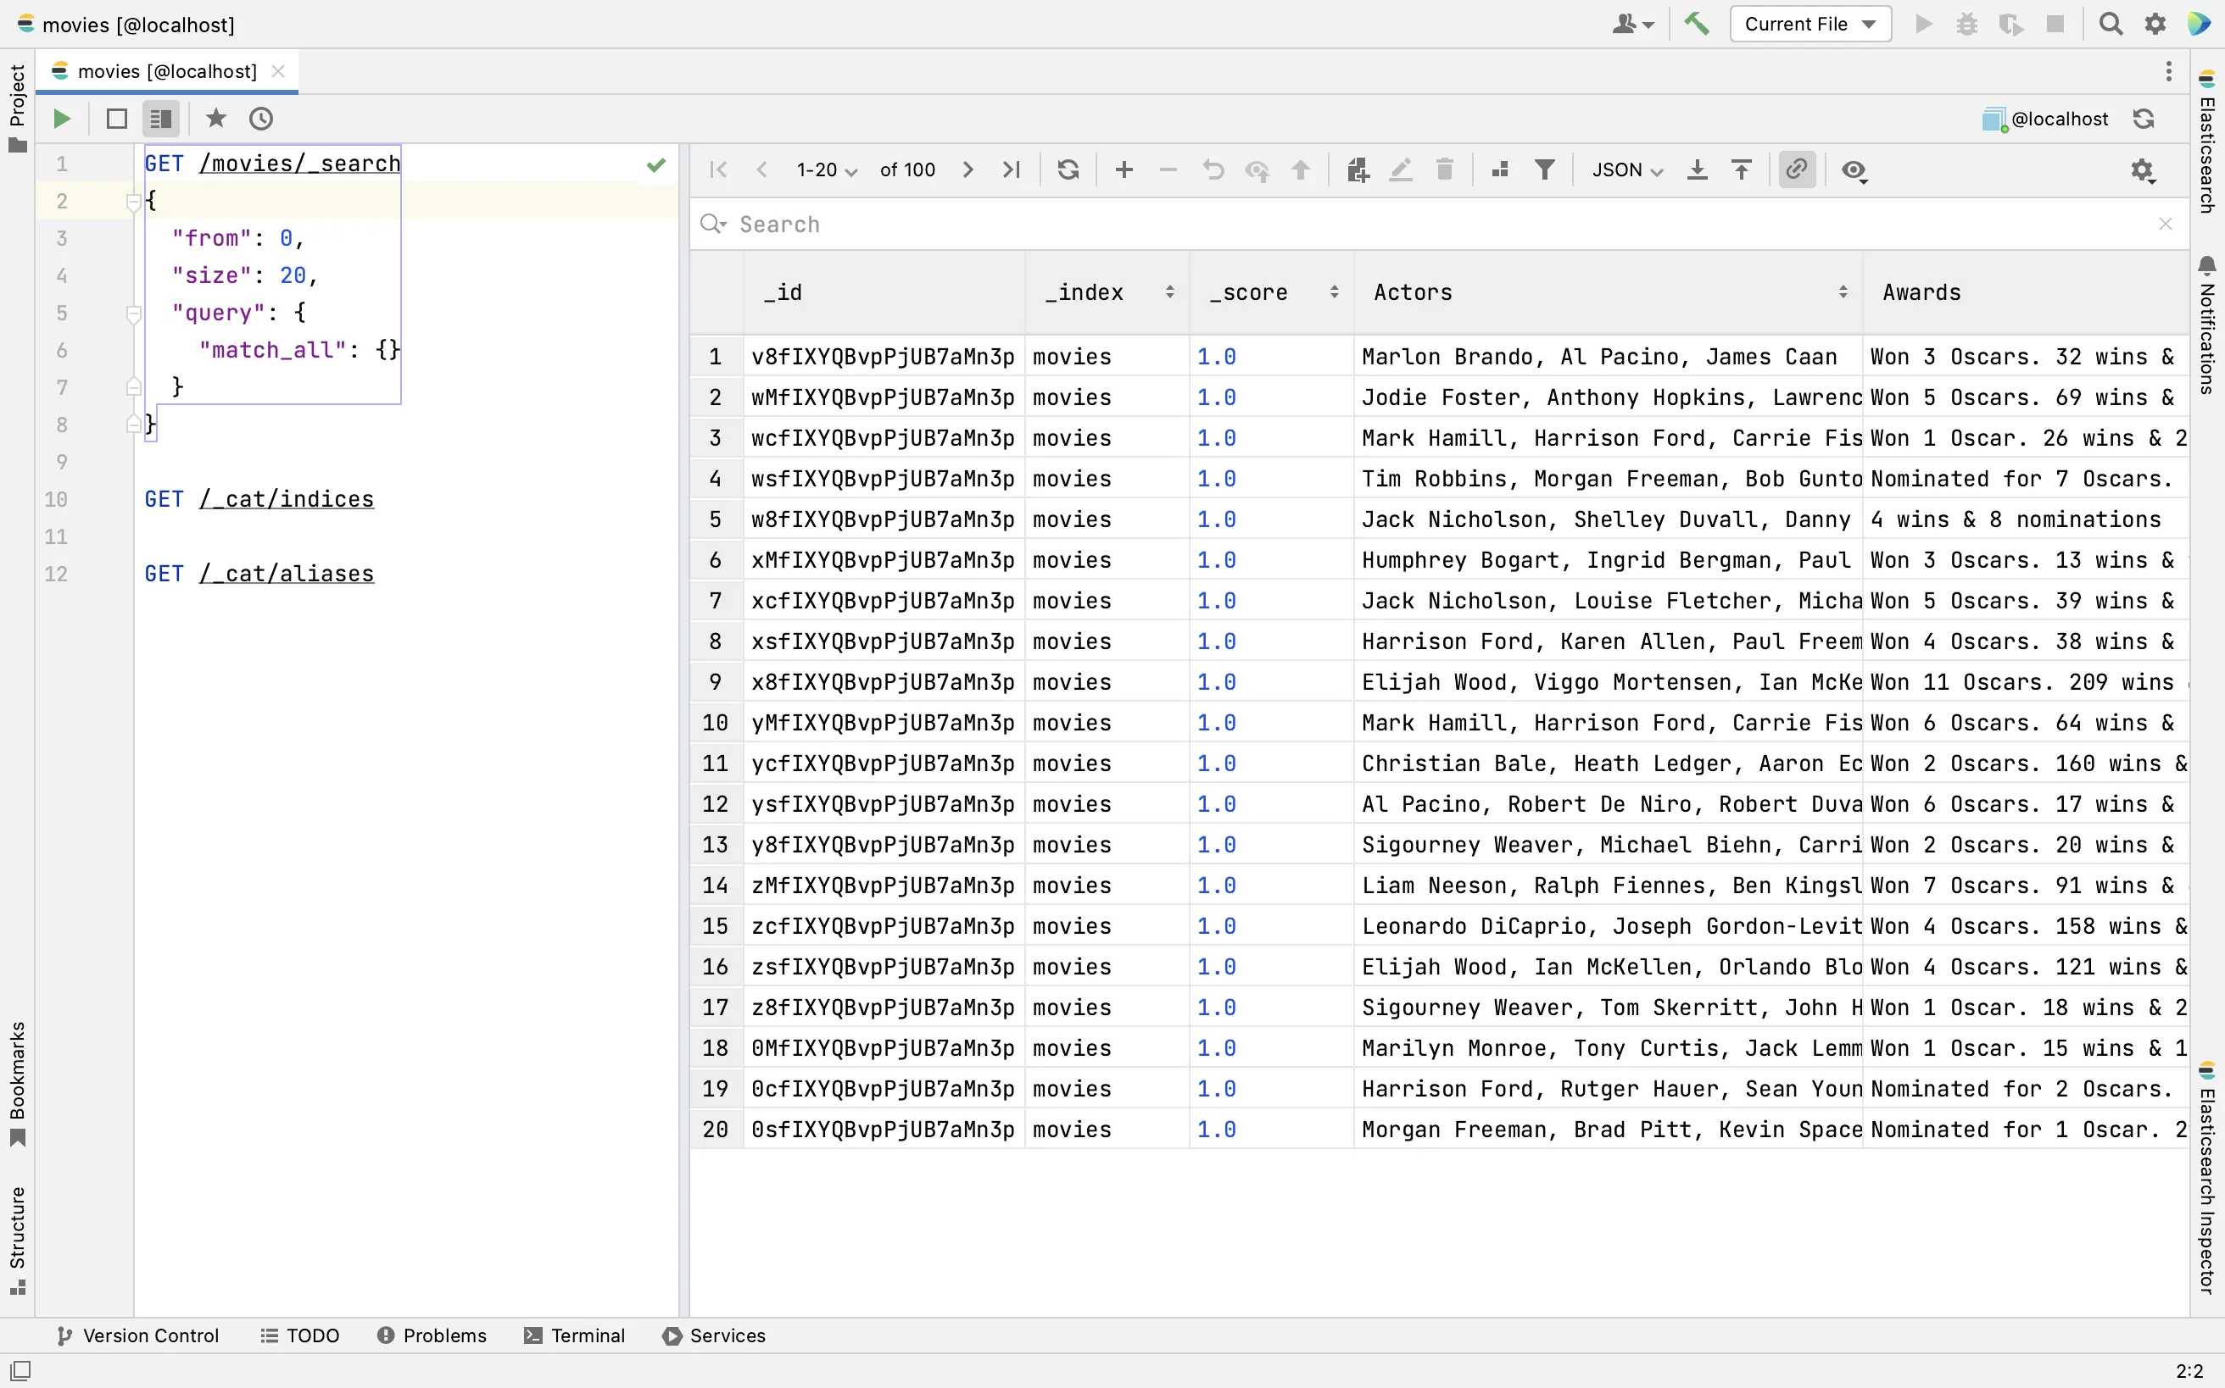Go to previous page of results
The width and height of the screenshot is (2225, 1388).
point(761,169)
